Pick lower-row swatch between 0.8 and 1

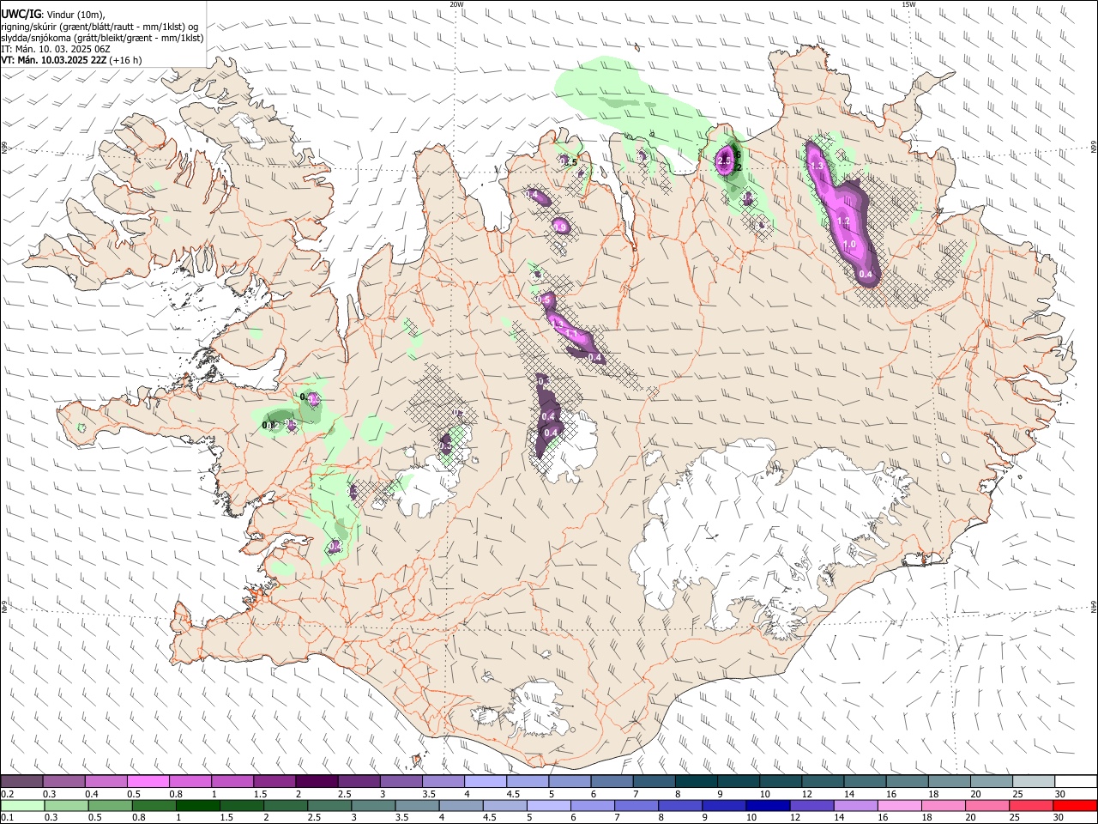154,805
